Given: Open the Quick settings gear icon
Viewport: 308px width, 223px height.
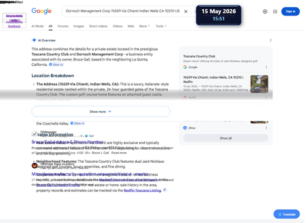Looking at the screenshot, I should point(265,12).
